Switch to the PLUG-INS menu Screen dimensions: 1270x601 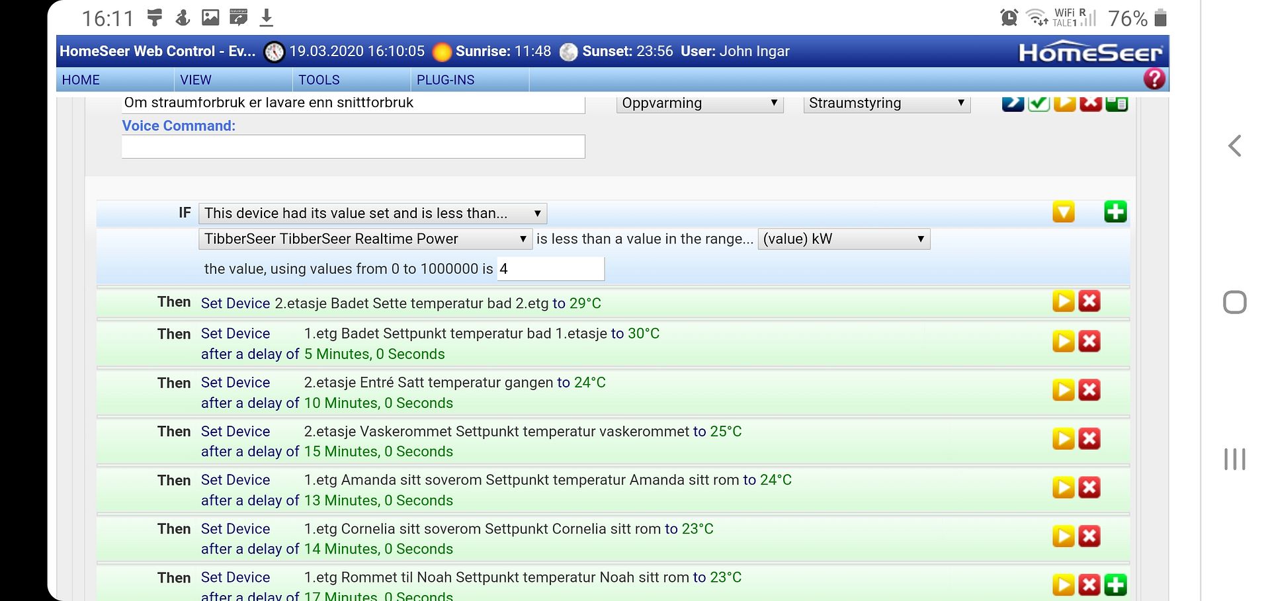444,79
